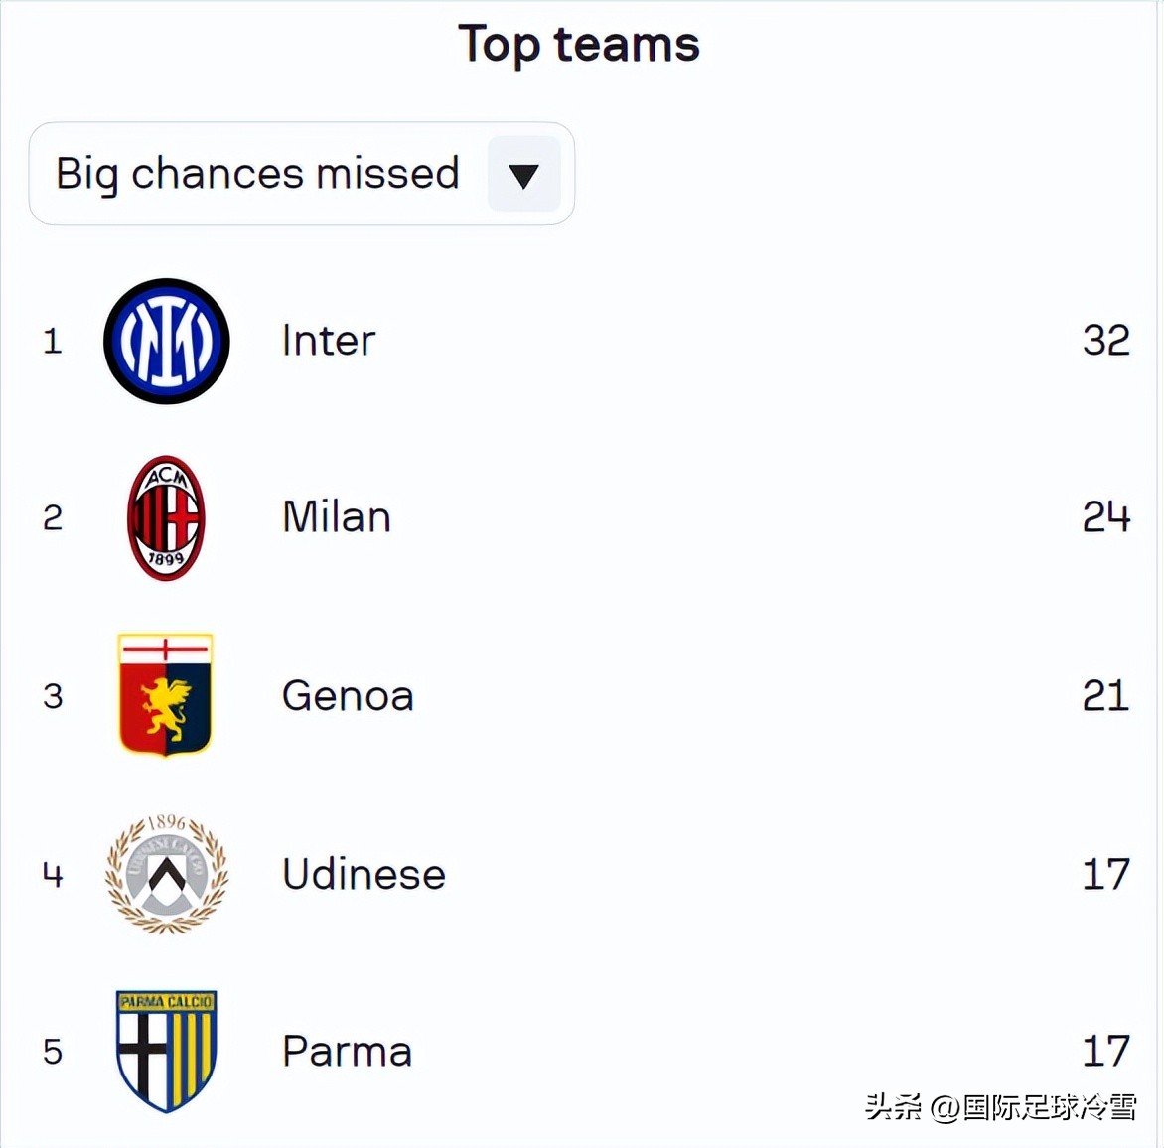1164x1148 pixels.
Task: Click Parma's value of 17
Action: point(1105,1051)
